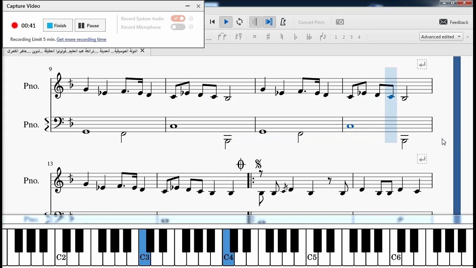
Task: Click Finish in Capture Video
Action: pos(58,26)
